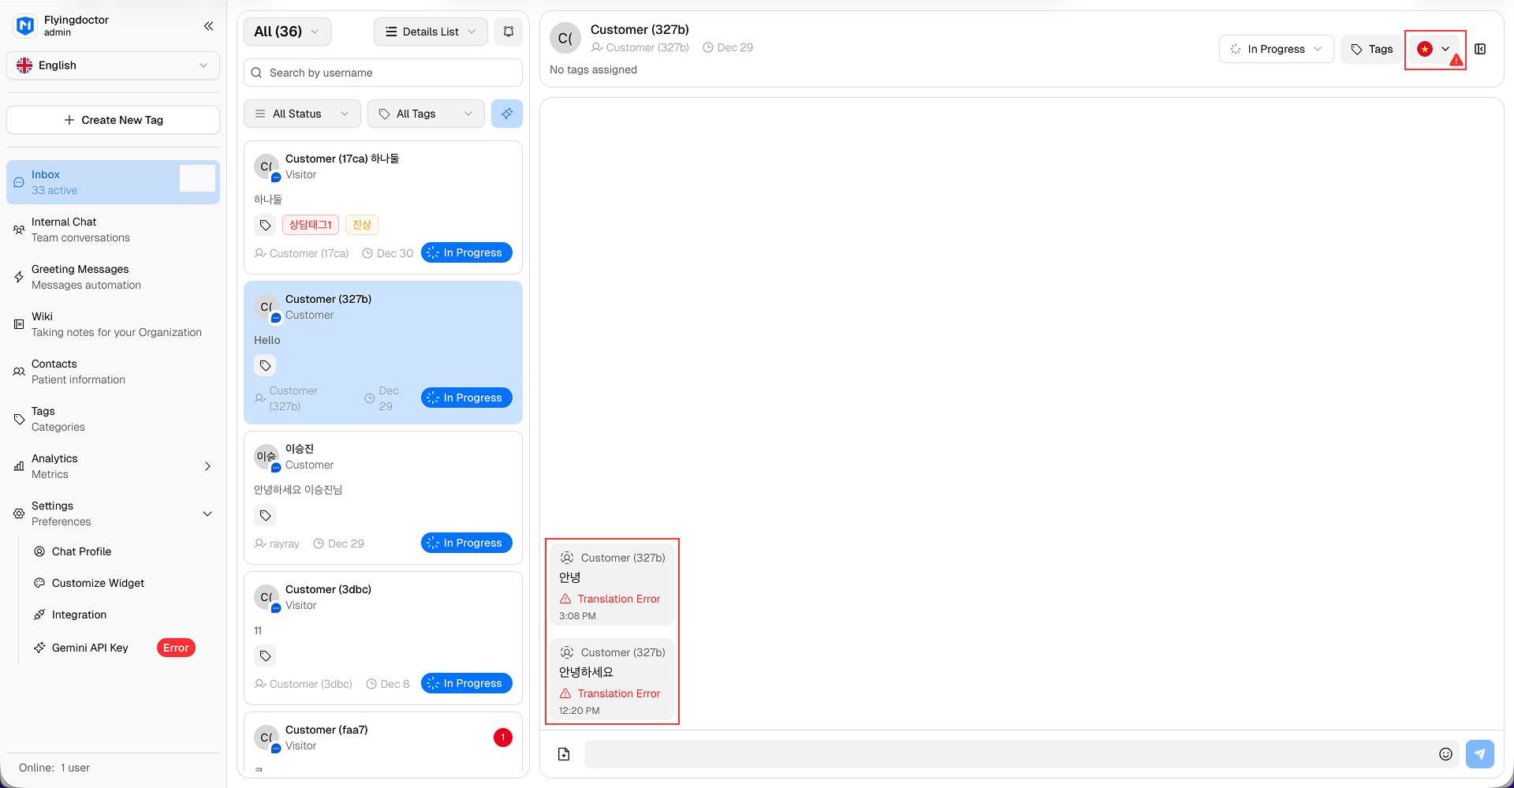The image size is (1514, 788).
Task: Click the attach document icon beside message input
Action: coord(563,753)
